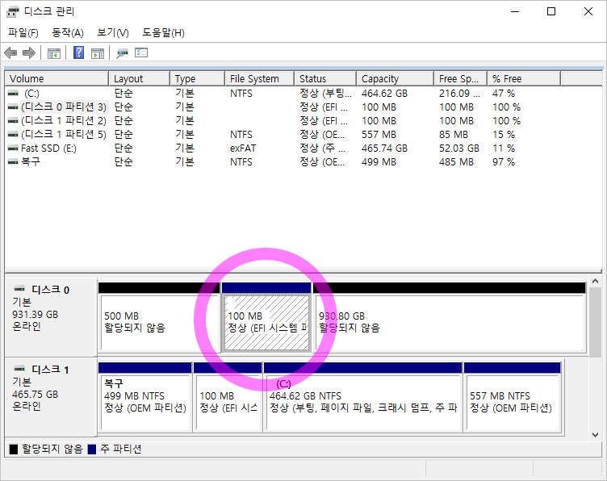Sort by the Type column header

point(198,78)
